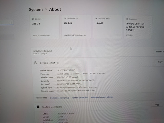This screenshot has width=164, height=123.
Task: Open the Storage 238 GB card
Action: [45, 27]
